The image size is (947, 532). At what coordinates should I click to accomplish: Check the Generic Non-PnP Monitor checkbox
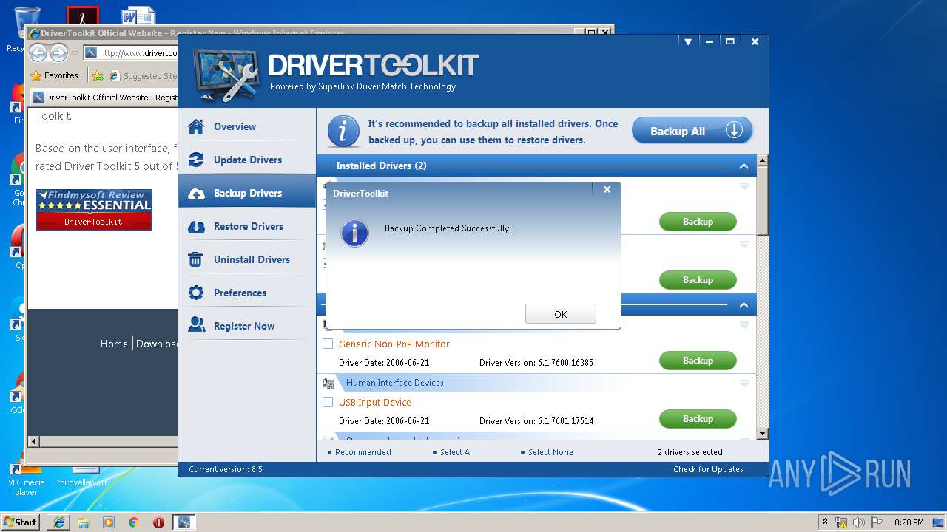[x=328, y=344]
